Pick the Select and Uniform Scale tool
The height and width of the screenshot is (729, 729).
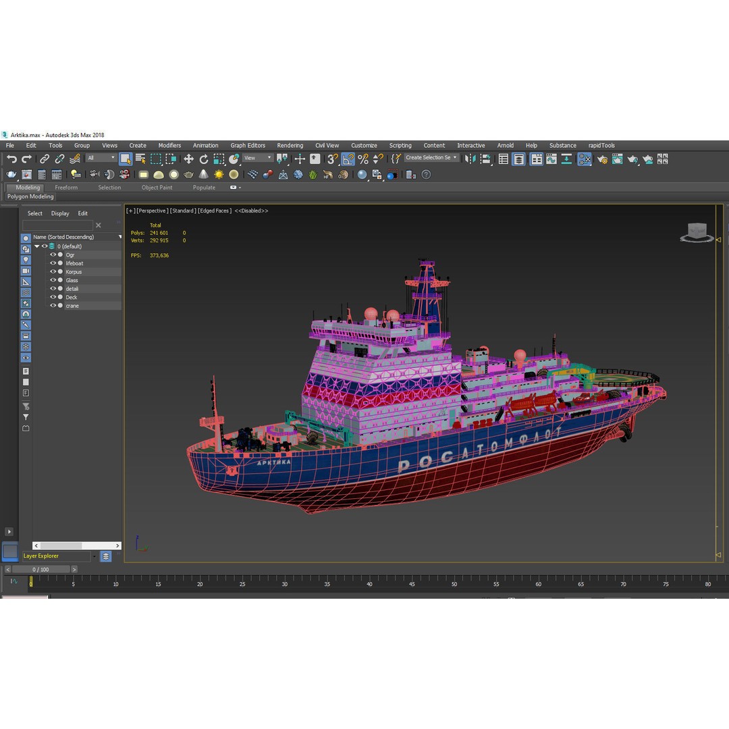click(x=219, y=159)
